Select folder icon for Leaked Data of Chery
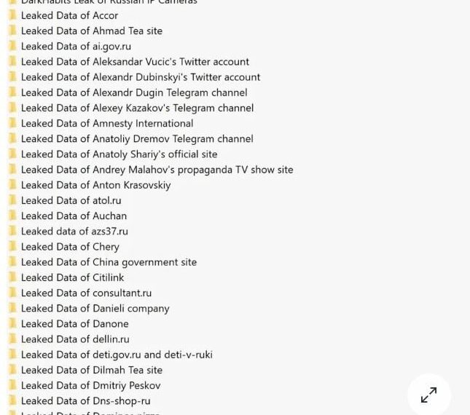 12,247
